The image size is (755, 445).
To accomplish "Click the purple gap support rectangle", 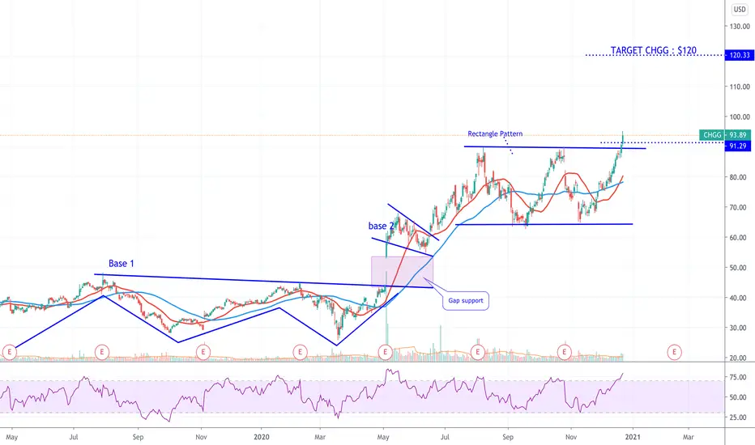I will click(x=402, y=271).
